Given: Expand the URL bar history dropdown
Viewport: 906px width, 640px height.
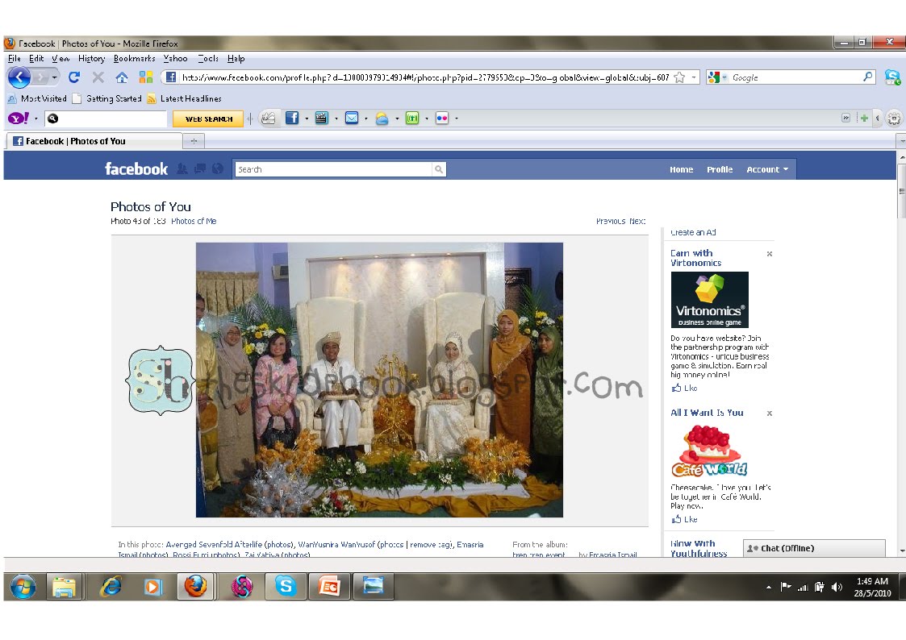Looking at the screenshot, I should coord(694,77).
